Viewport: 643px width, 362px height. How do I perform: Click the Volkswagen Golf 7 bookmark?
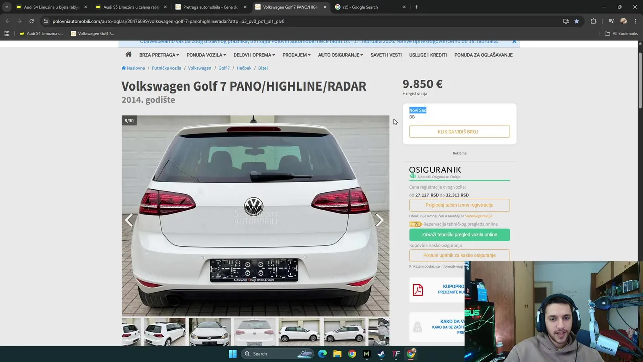[x=92, y=34]
